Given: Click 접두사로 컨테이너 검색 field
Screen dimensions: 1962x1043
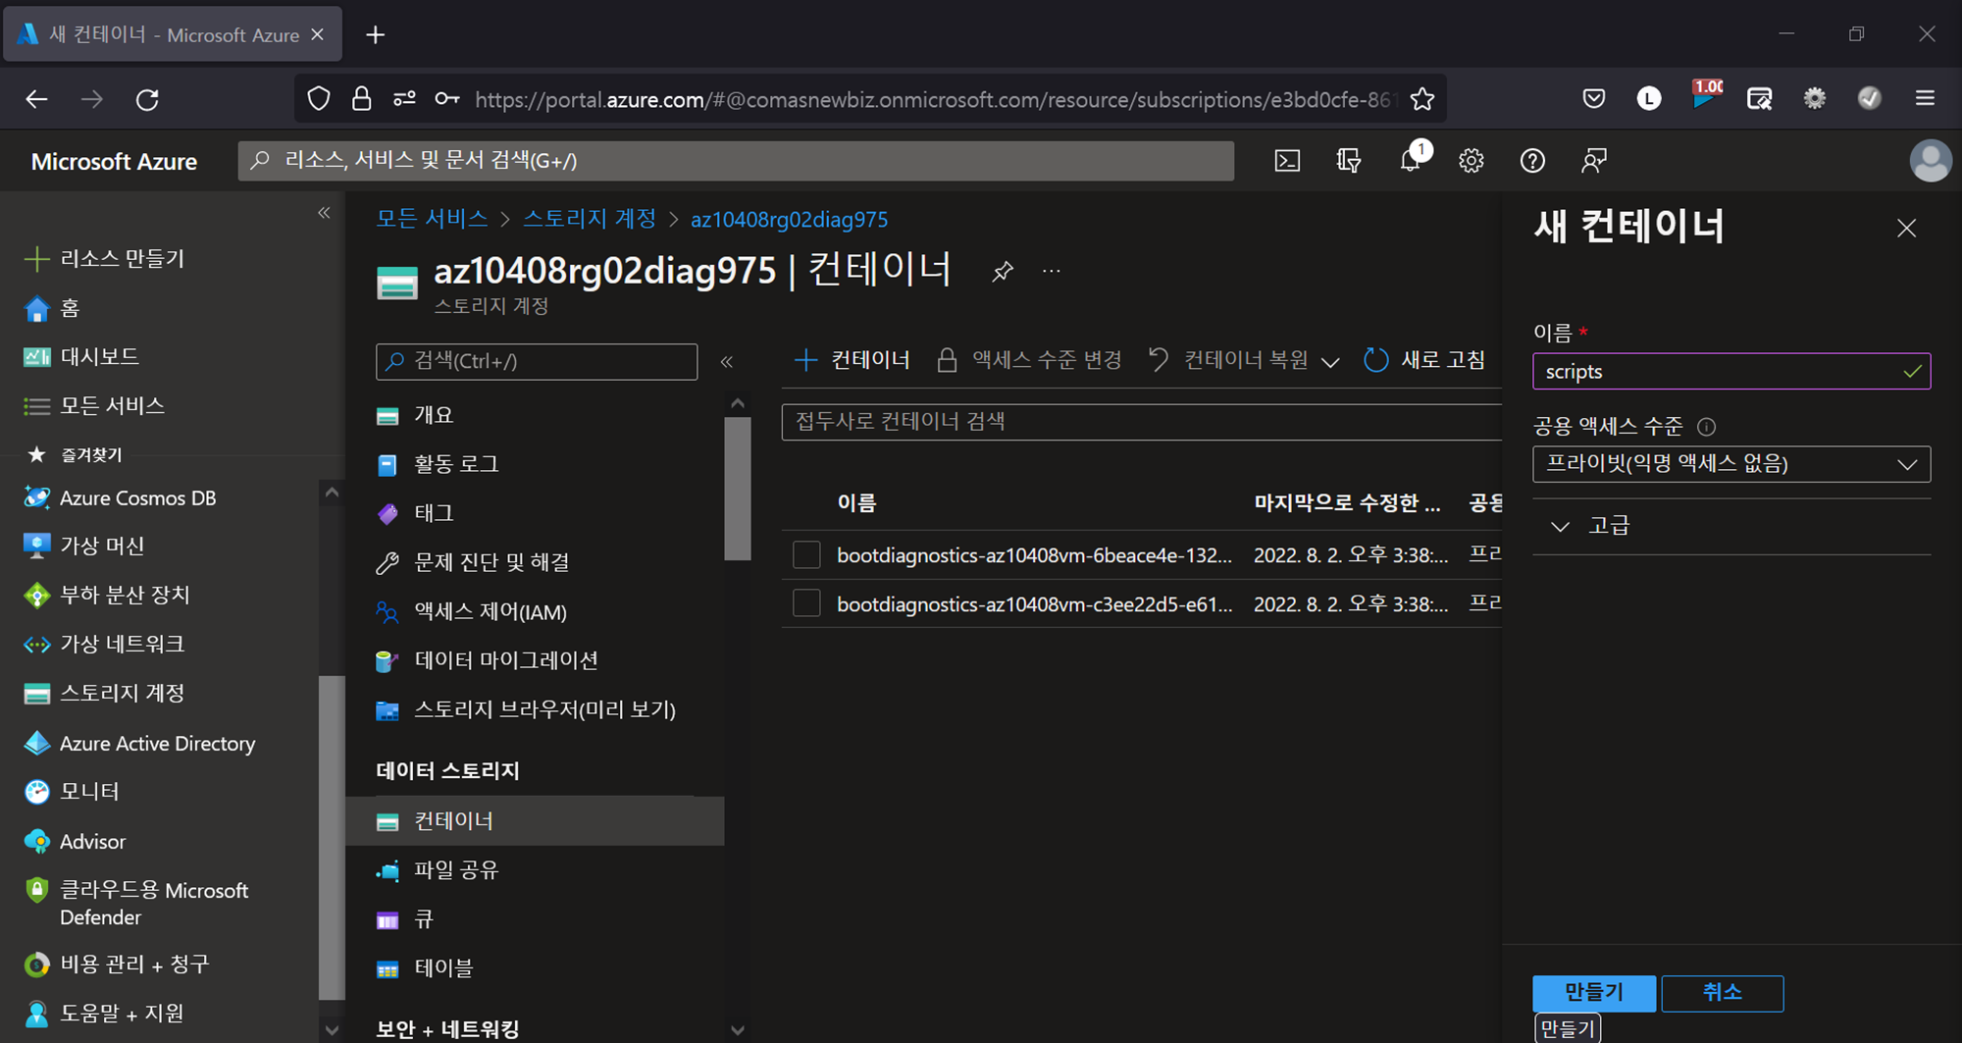Looking at the screenshot, I should [1141, 422].
